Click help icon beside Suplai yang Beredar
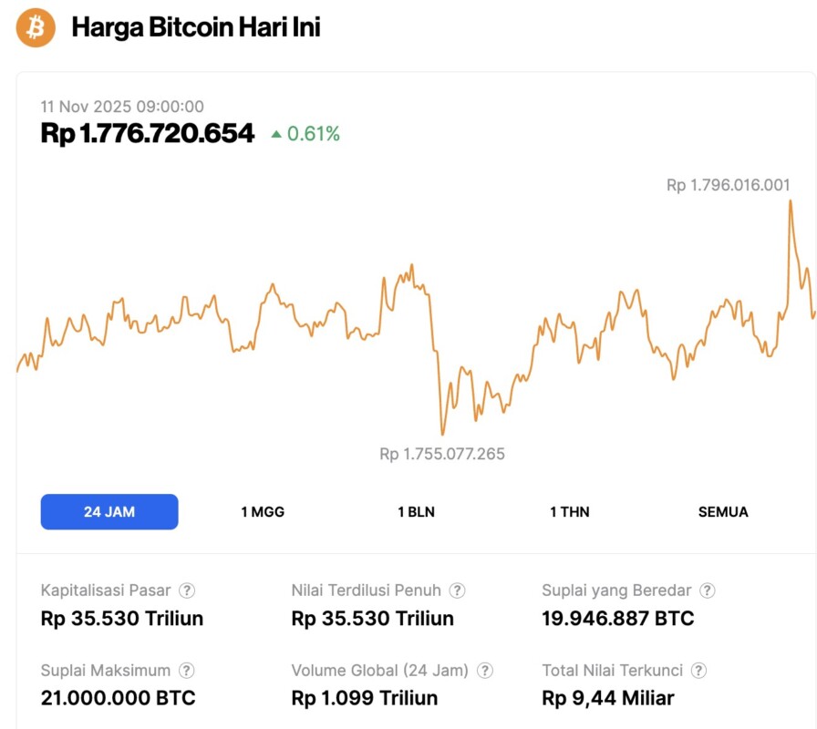Screen dimensions: 817x729 [x=708, y=590]
